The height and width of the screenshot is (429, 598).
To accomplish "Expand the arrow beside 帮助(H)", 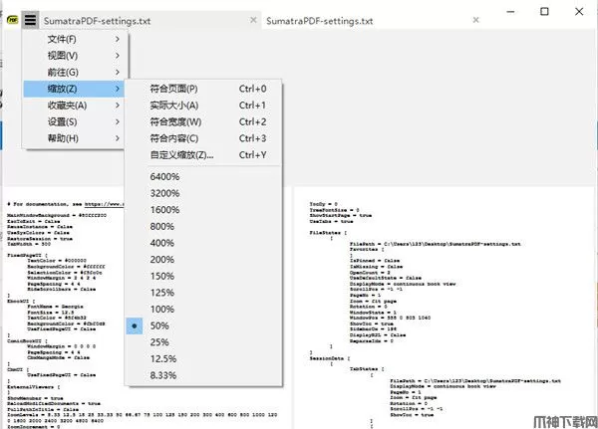I will 117,138.
